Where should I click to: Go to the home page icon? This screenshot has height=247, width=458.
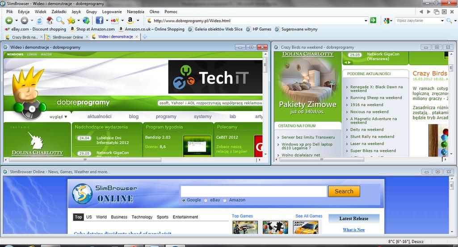(50, 21)
